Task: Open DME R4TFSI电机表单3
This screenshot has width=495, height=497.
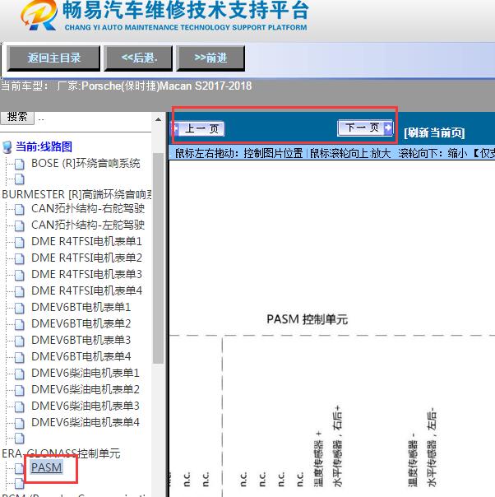Action: pos(86,275)
